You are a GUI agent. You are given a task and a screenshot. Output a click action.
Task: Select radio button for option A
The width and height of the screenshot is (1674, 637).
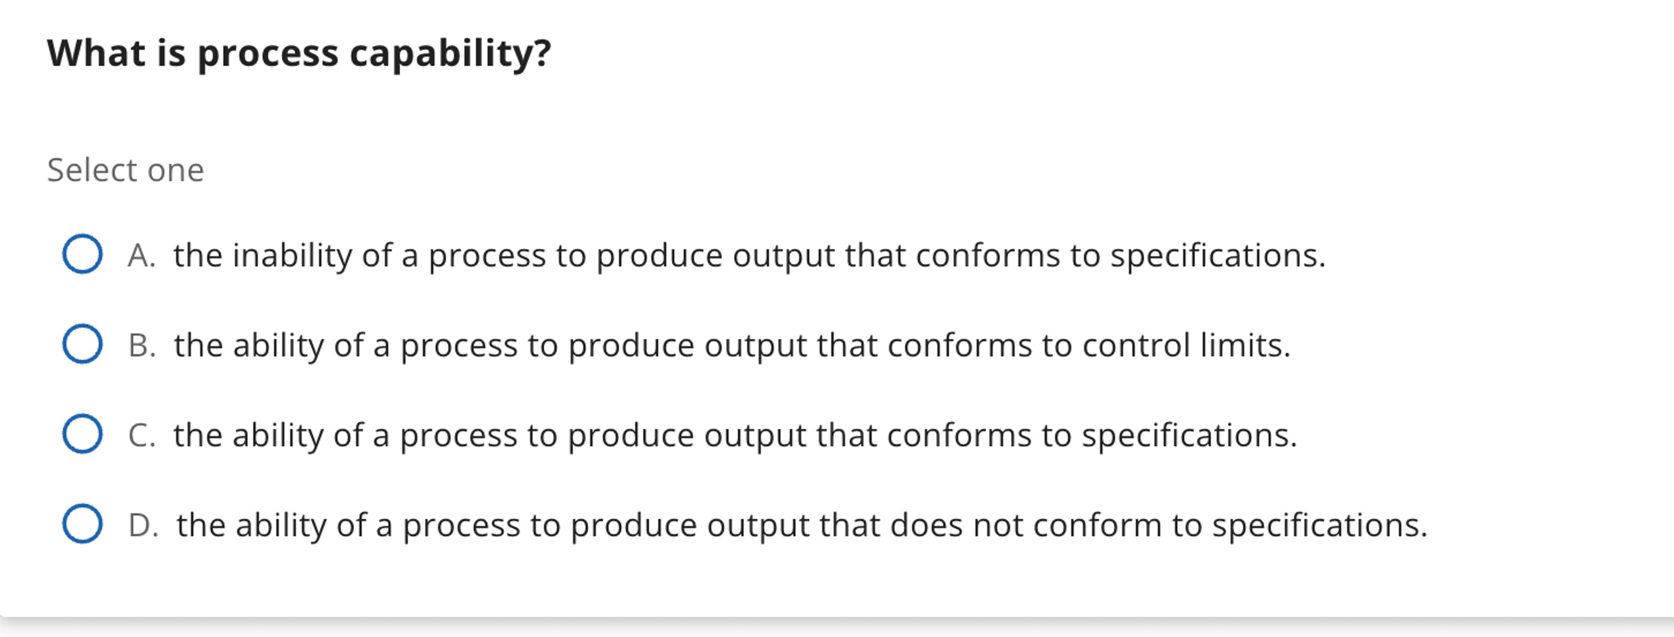point(82,254)
